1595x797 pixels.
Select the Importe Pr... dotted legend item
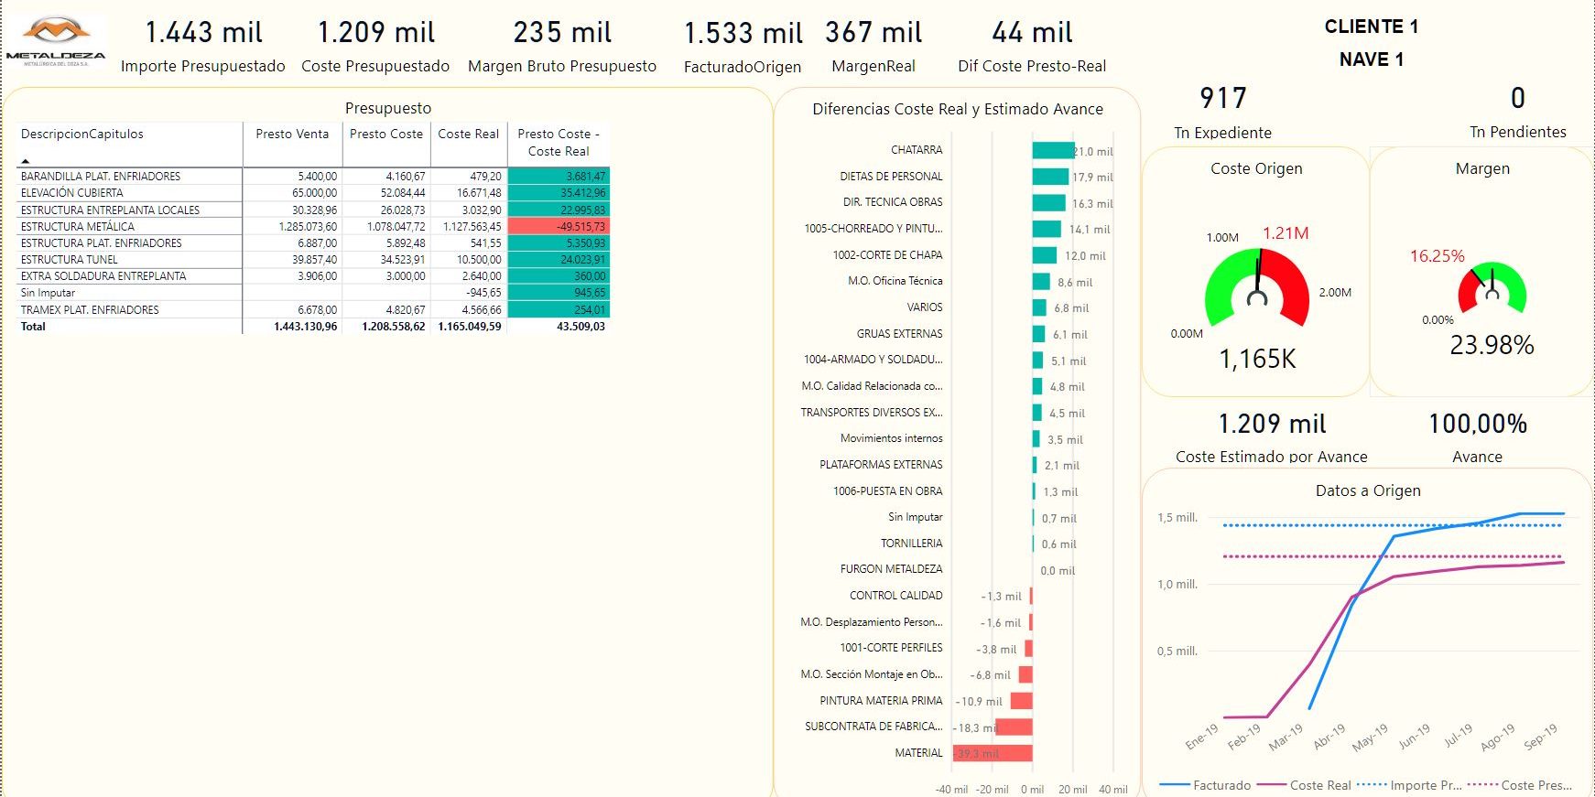pos(1409,785)
